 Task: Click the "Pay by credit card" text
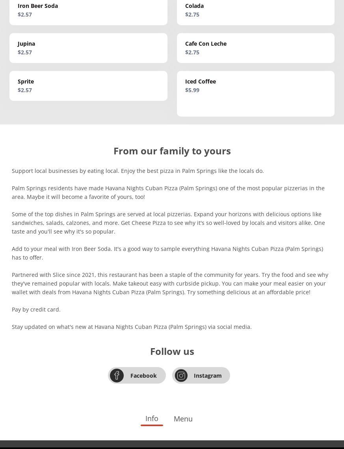(x=36, y=310)
